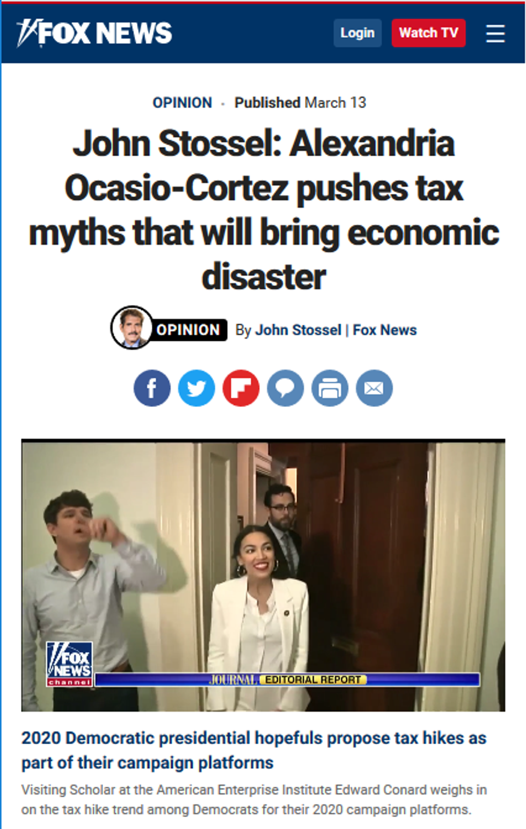The height and width of the screenshot is (829, 526).
Task: Click the Login button
Action: (357, 33)
